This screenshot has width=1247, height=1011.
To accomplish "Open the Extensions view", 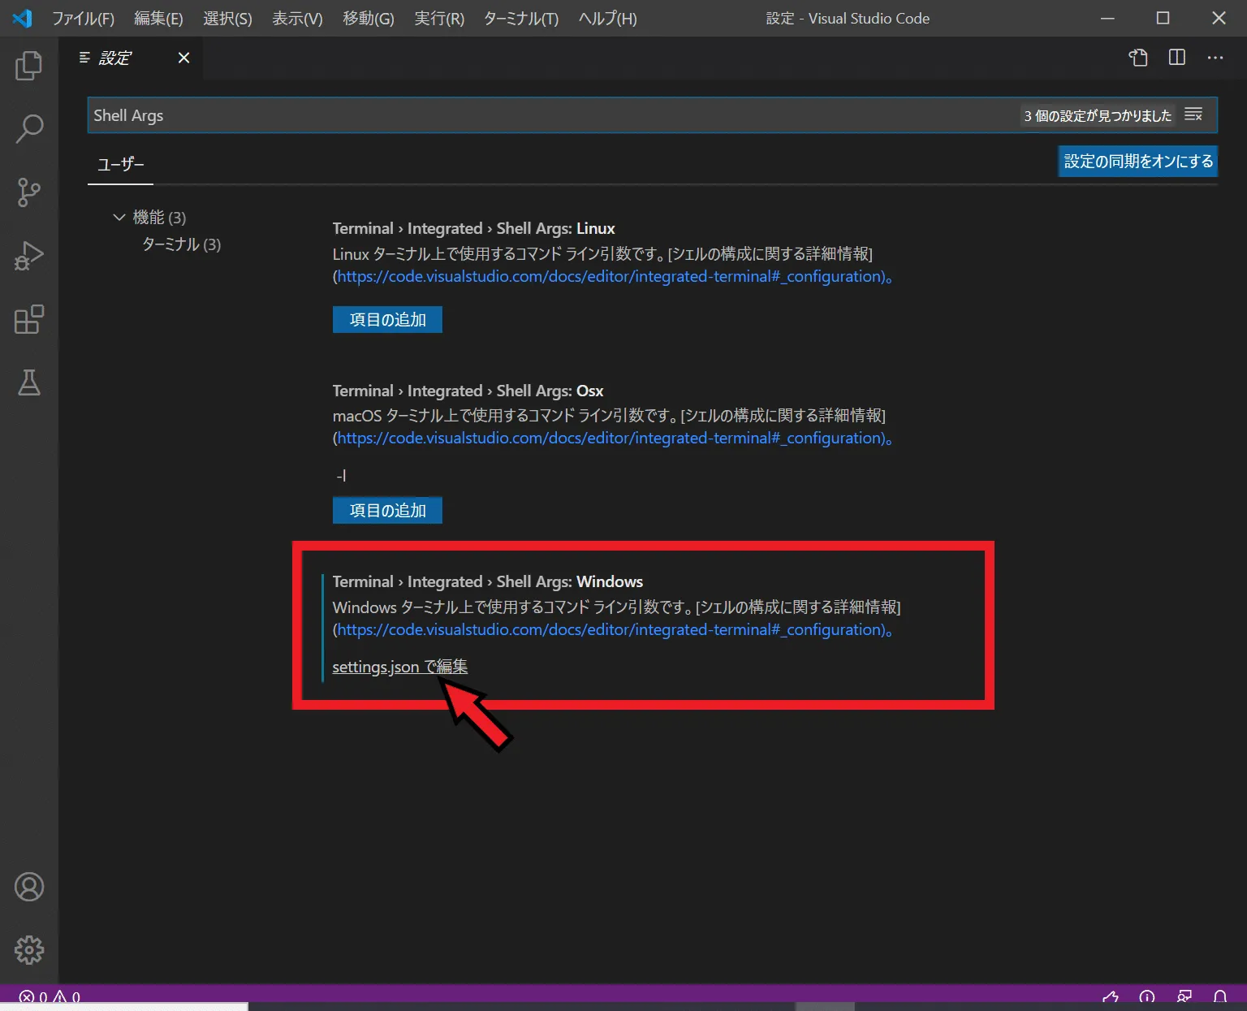I will tap(29, 319).
